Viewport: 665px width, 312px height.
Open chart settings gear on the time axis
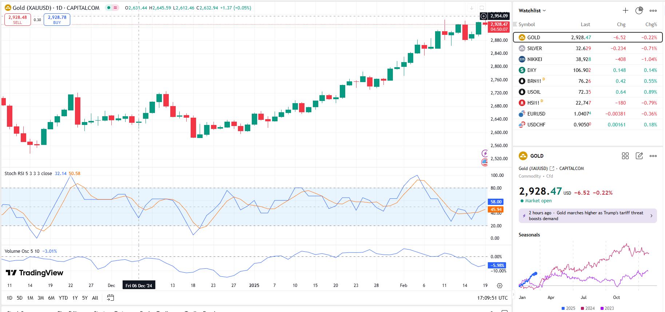click(x=499, y=285)
